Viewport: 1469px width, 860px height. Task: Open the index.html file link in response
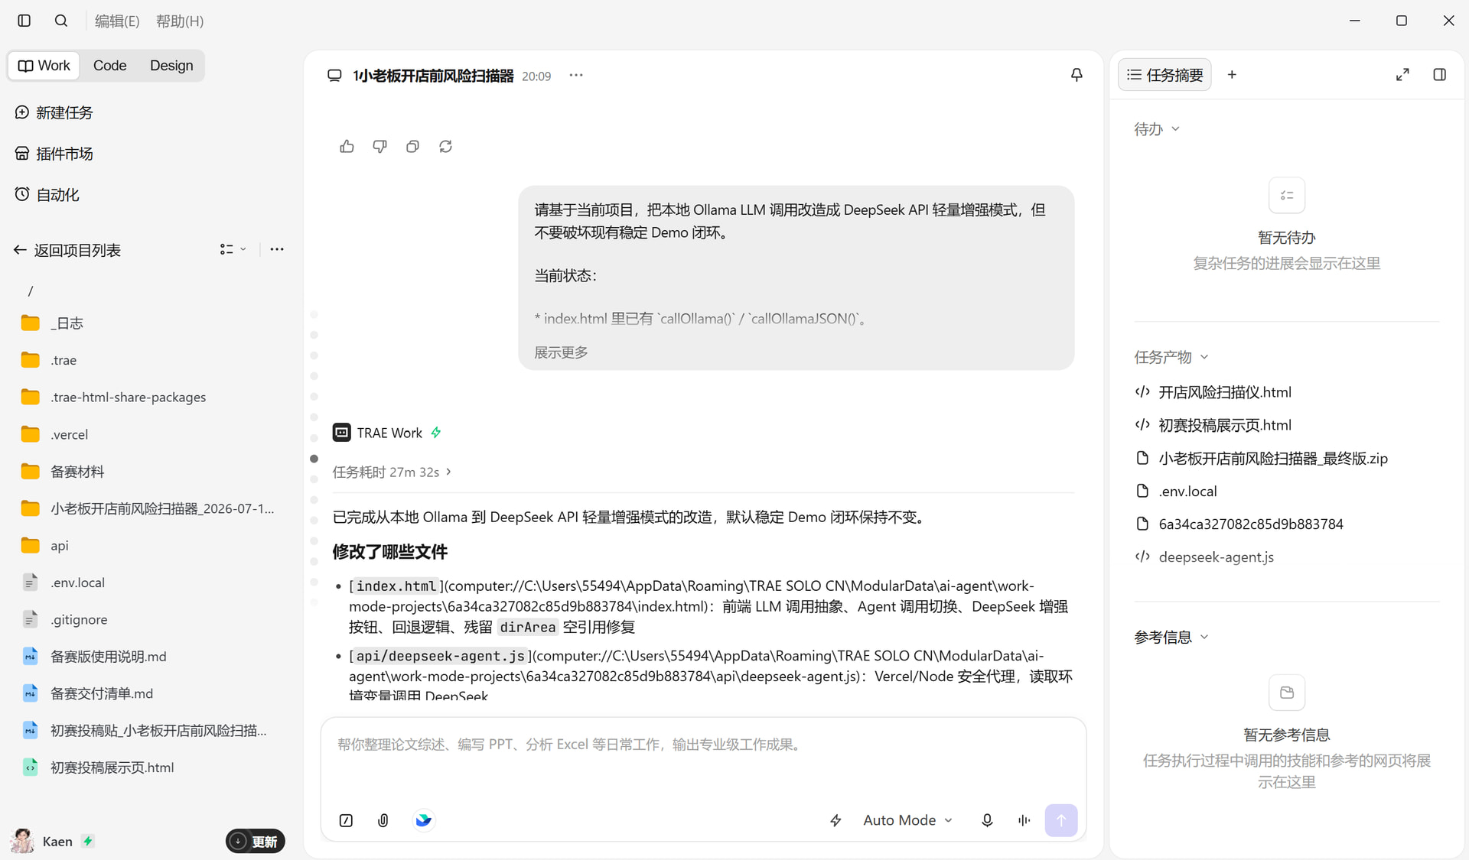[x=396, y=586]
